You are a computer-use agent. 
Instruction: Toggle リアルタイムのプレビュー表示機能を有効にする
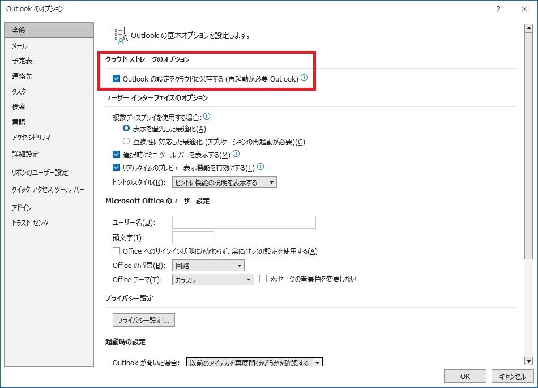click(116, 168)
